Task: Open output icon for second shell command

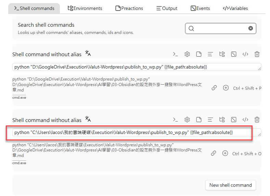Action: click(x=210, y=120)
